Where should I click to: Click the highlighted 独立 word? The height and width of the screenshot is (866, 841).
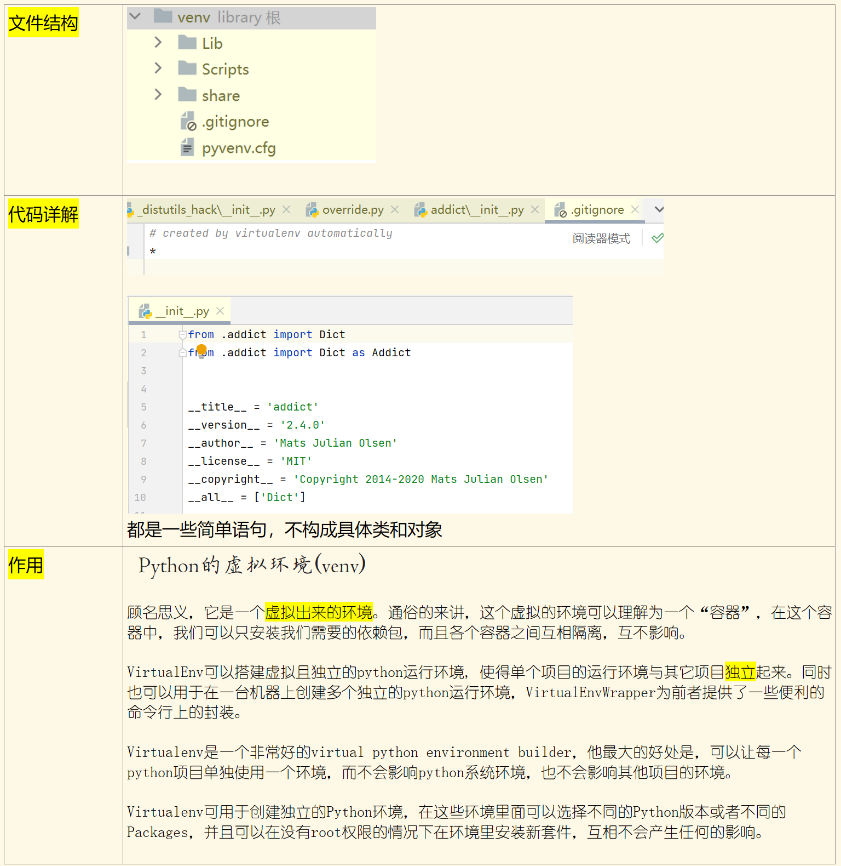(x=740, y=672)
